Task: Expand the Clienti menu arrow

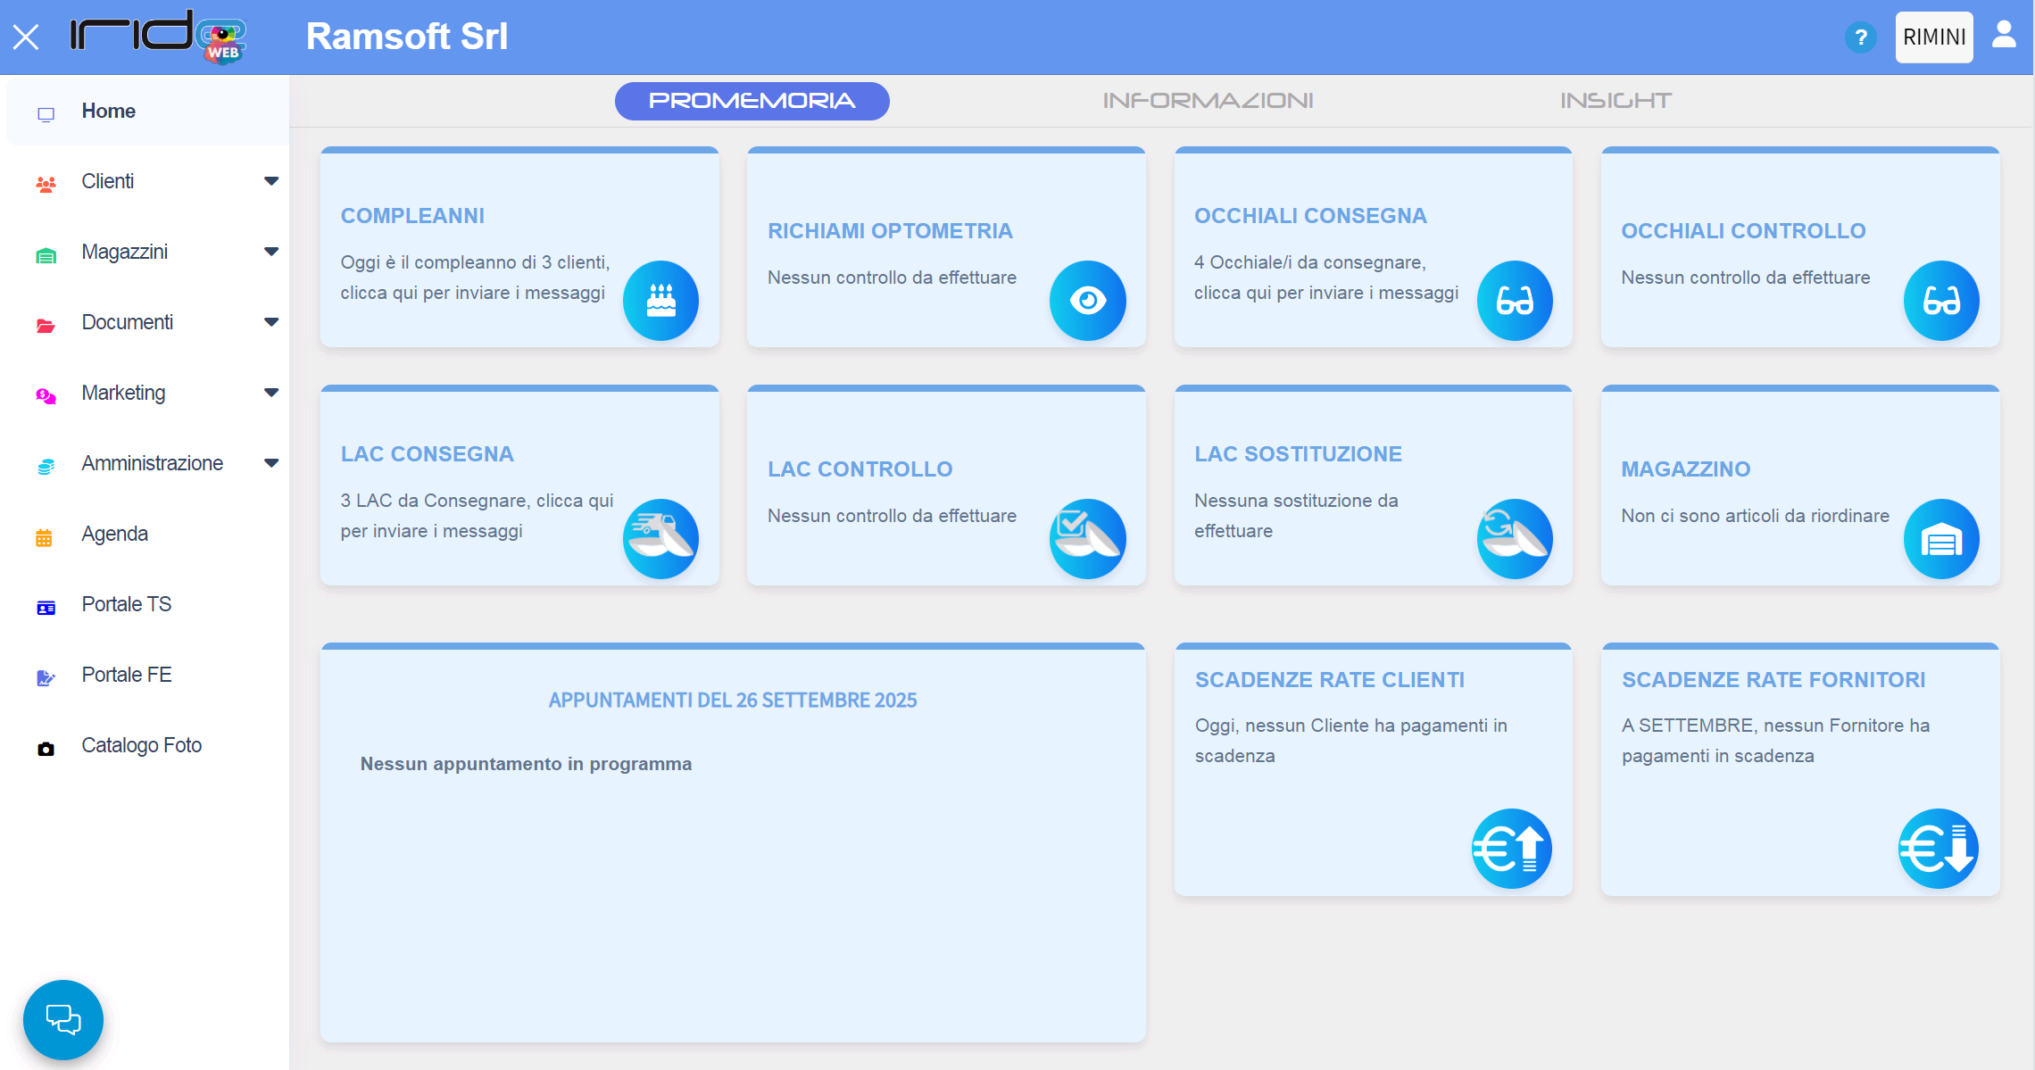Action: 271,181
